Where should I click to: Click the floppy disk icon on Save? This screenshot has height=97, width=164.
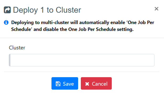(x=58, y=84)
